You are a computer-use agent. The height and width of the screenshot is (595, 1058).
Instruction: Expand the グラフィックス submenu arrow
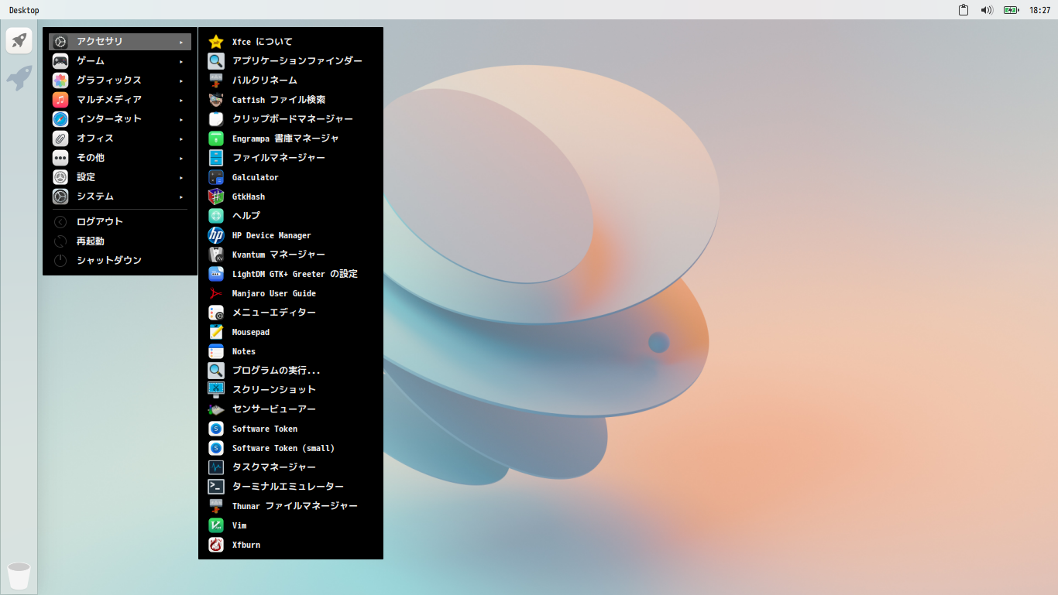click(181, 80)
